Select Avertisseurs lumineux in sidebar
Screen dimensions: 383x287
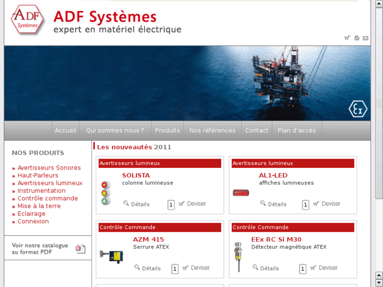50,183
